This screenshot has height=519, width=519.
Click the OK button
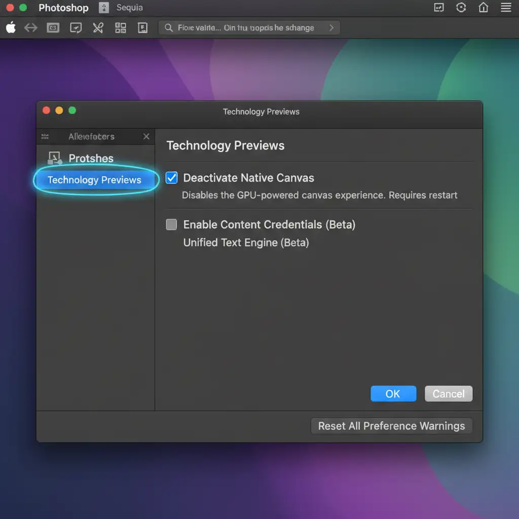(x=393, y=394)
